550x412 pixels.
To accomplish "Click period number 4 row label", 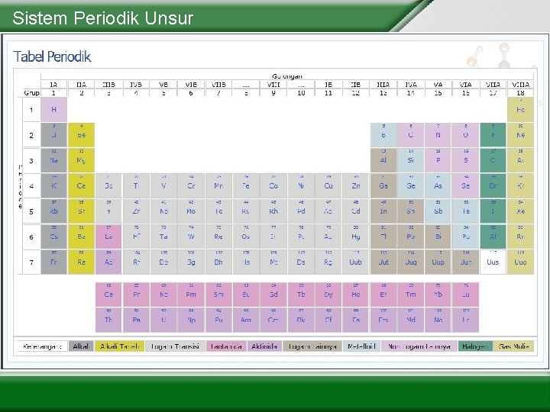I will pos(31,185).
